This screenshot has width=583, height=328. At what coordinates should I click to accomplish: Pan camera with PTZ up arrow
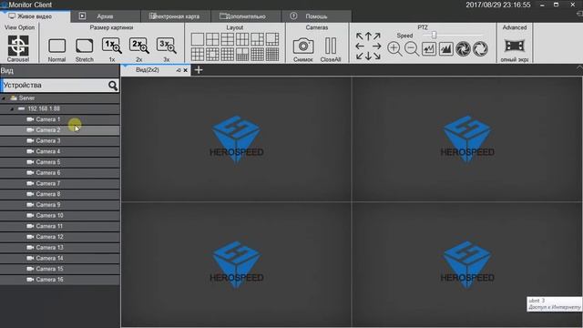pos(368,36)
